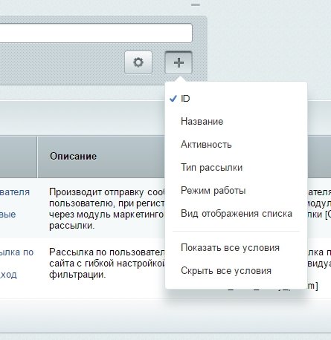331x340 pixels.
Task: Select Тип рассылки from the popup
Action: point(236,168)
